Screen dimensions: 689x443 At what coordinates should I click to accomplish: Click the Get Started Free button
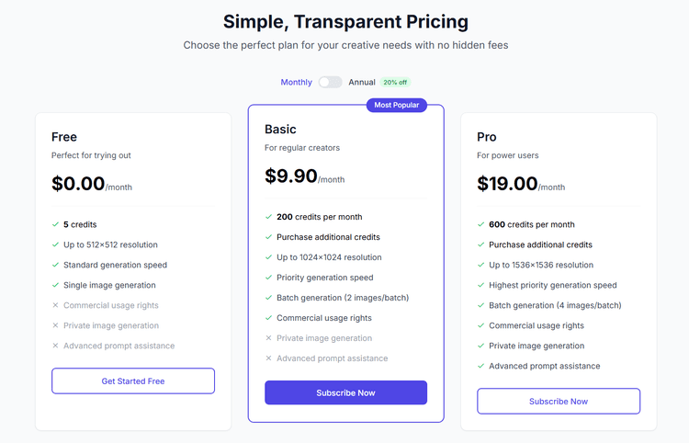pos(133,381)
